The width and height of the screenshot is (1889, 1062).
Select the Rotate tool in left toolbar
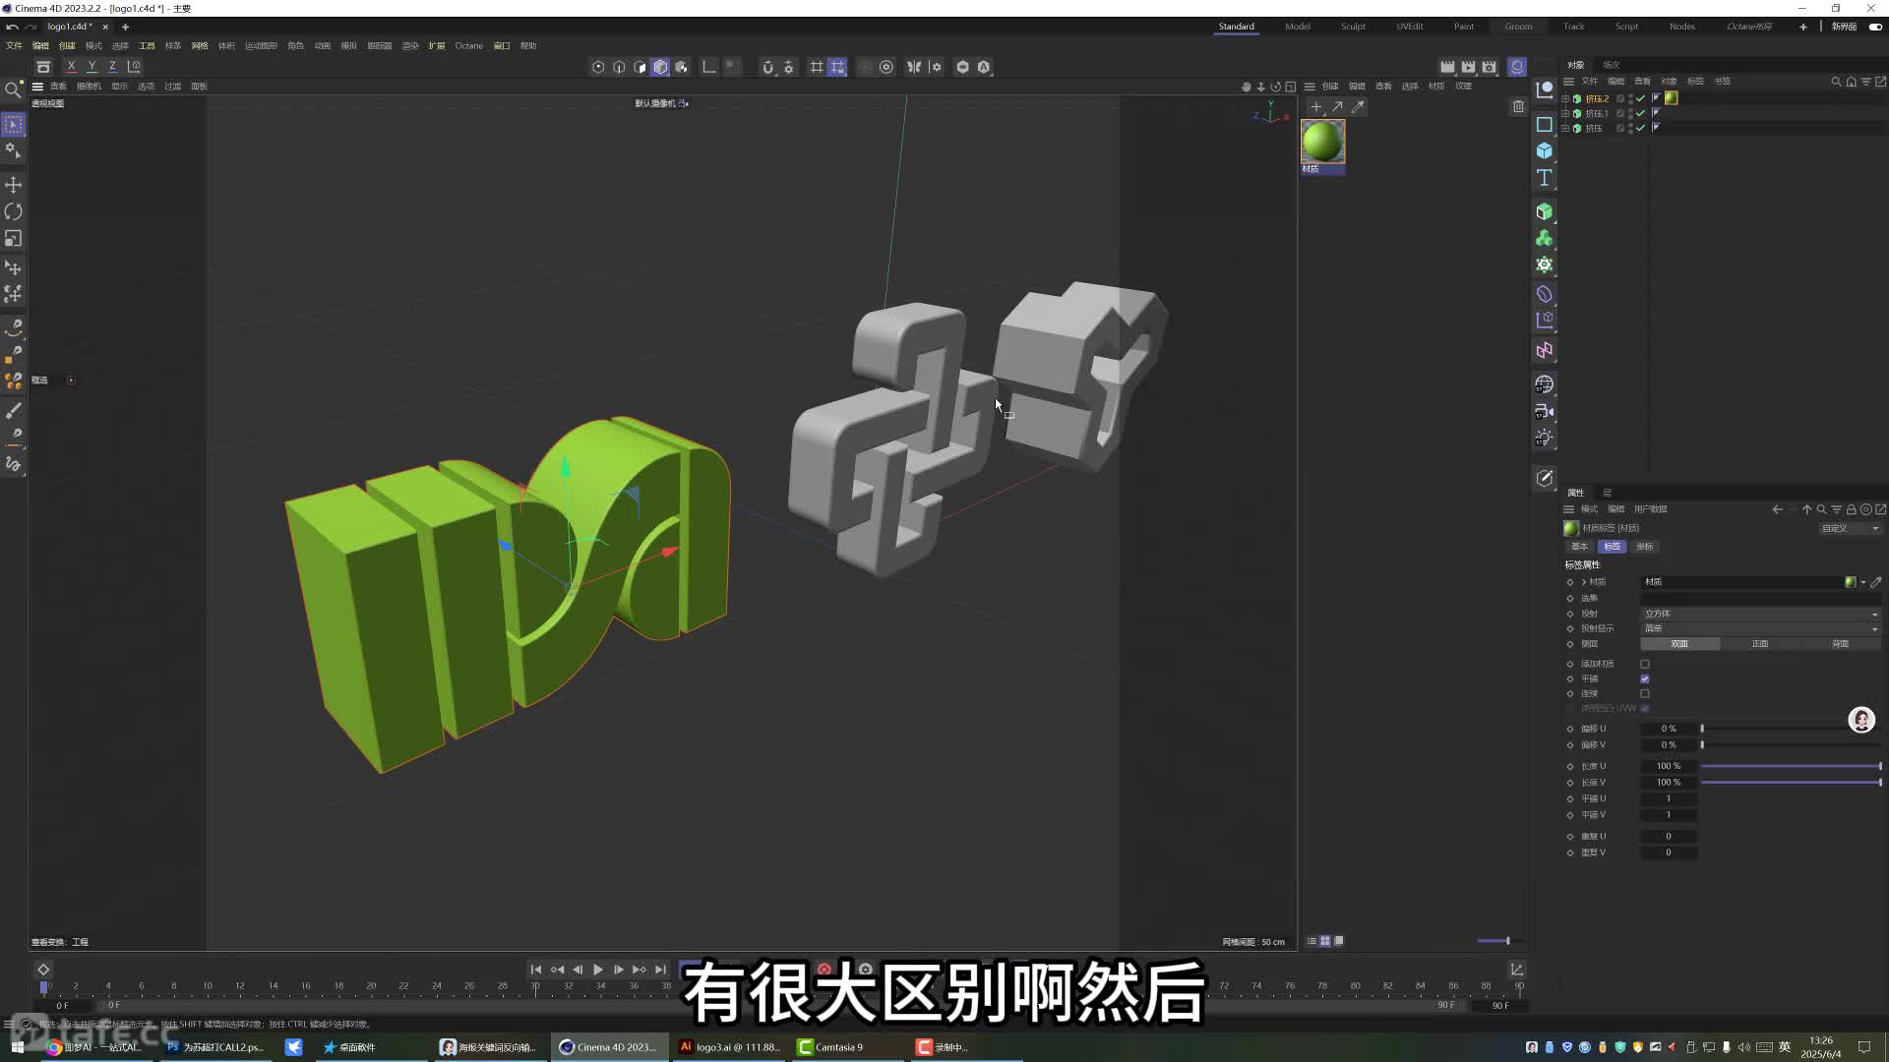(14, 211)
